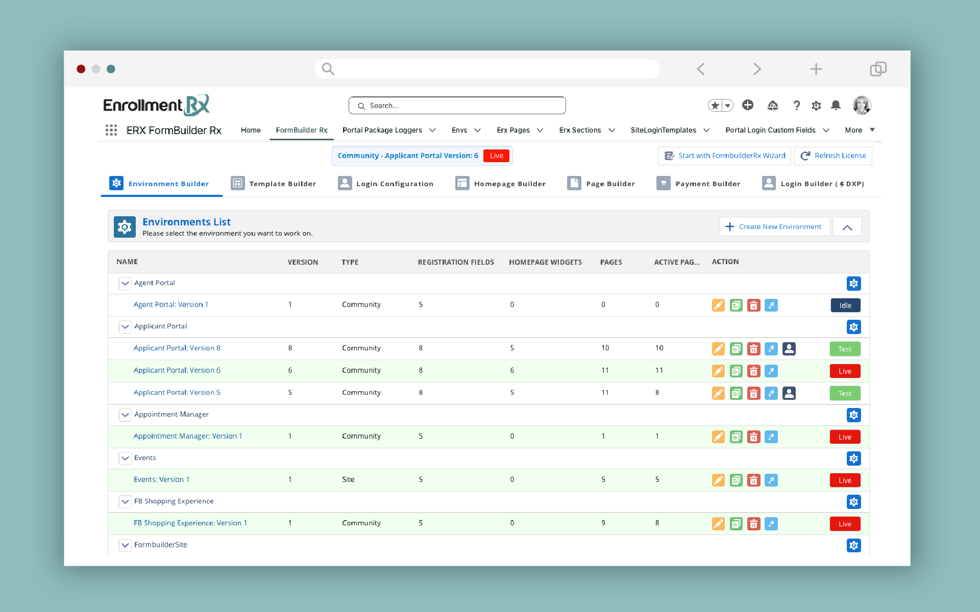The width and height of the screenshot is (980, 612).
Task: Click dark user icon for Applicant Portal Version 5
Action: (789, 393)
